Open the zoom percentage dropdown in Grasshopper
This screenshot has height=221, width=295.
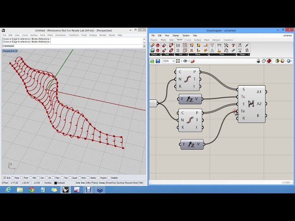(x=173, y=61)
